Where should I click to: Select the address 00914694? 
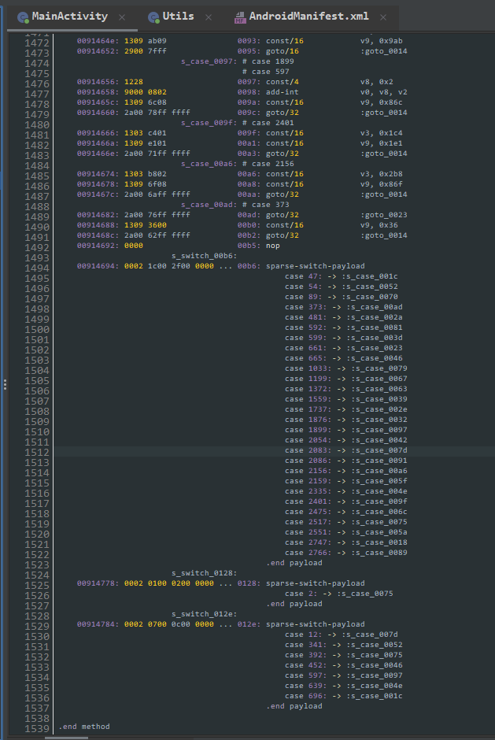96,266
